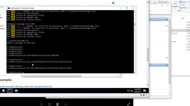Screen dimensions: 190x106
Task: Click the slideshow icon in the viewer bar
Action: click(50, 104)
